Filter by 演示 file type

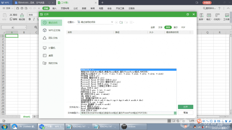click(x=176, y=27)
